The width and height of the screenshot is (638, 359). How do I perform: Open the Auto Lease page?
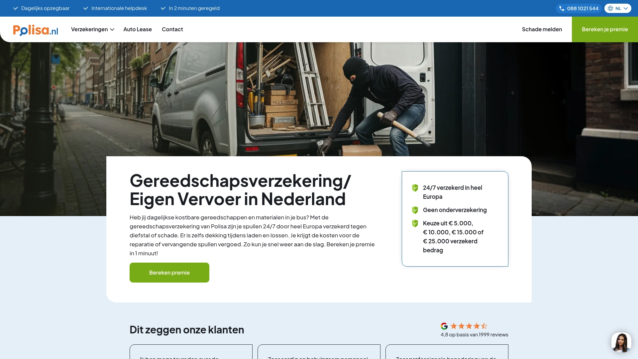coord(138,29)
